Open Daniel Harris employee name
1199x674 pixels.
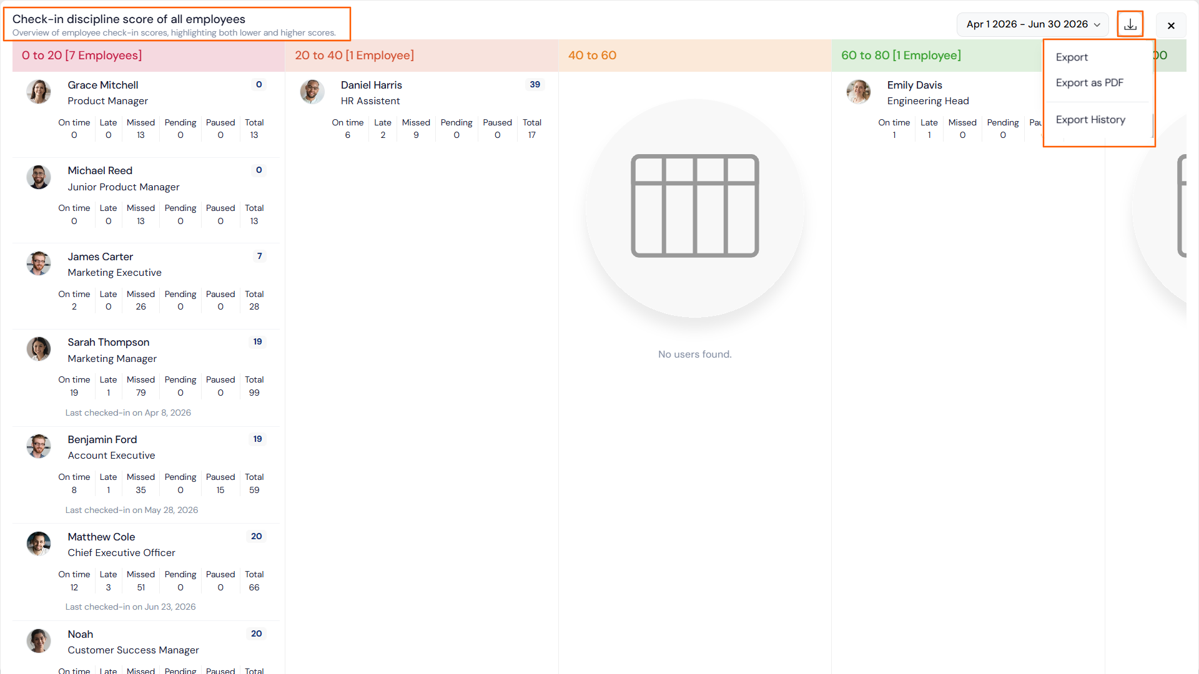click(x=372, y=85)
